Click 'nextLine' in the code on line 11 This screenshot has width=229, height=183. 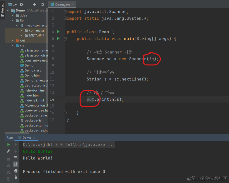point(131,79)
